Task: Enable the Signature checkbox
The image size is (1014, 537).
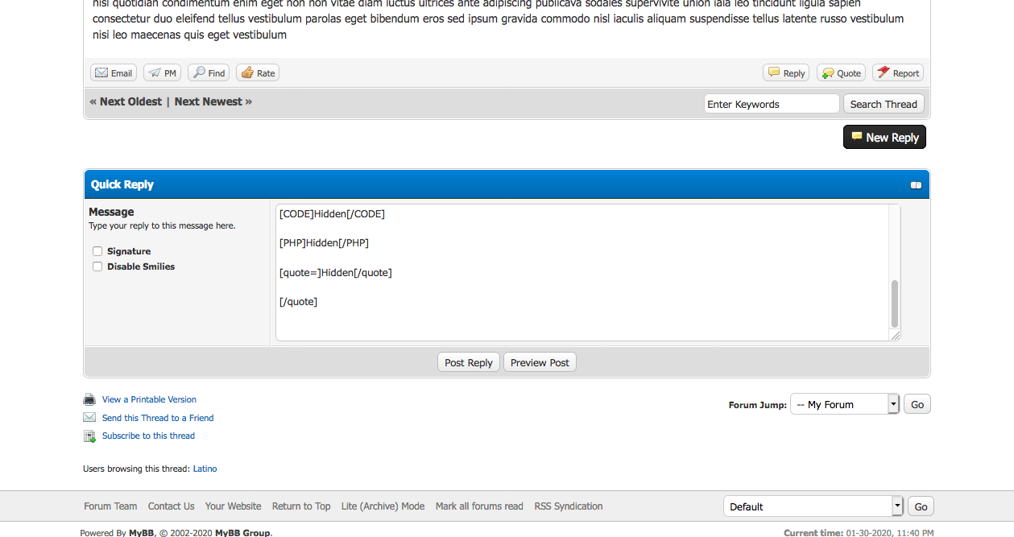Action: (x=97, y=251)
